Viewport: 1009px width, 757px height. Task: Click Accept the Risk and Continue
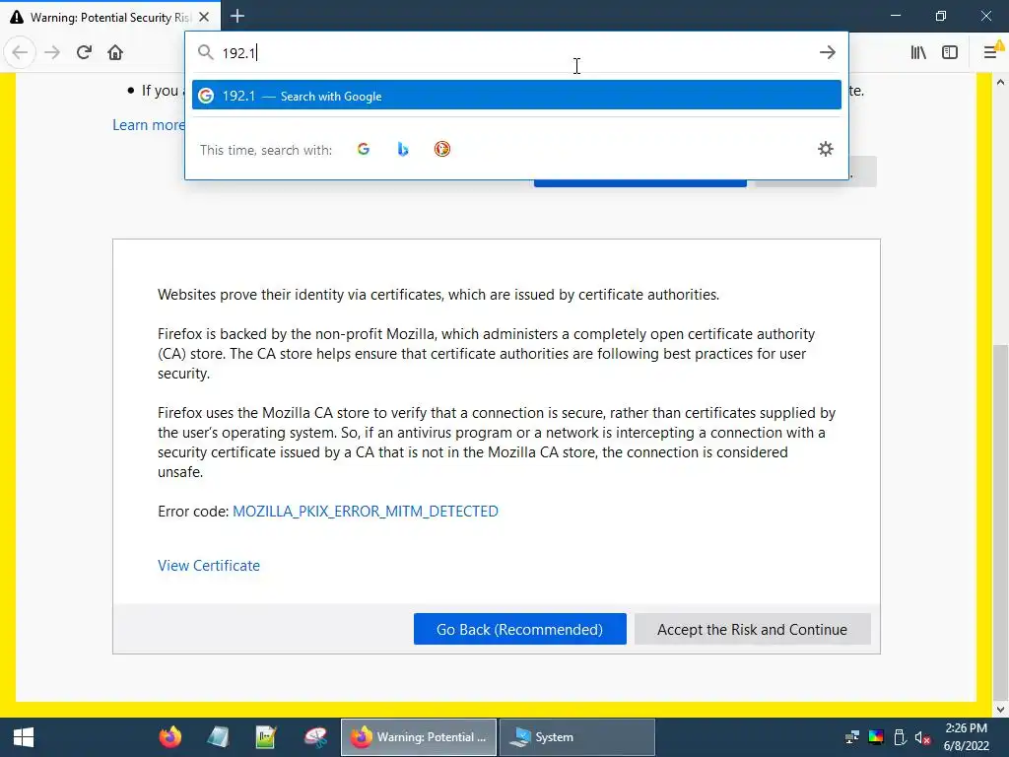[752, 629]
